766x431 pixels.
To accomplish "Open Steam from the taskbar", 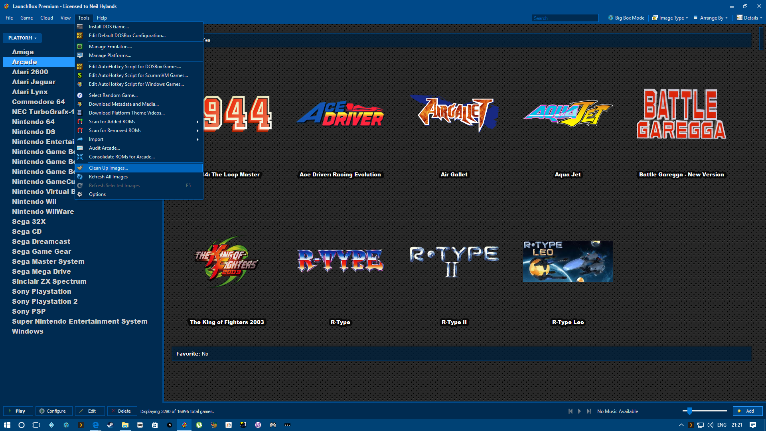I will tap(110, 425).
